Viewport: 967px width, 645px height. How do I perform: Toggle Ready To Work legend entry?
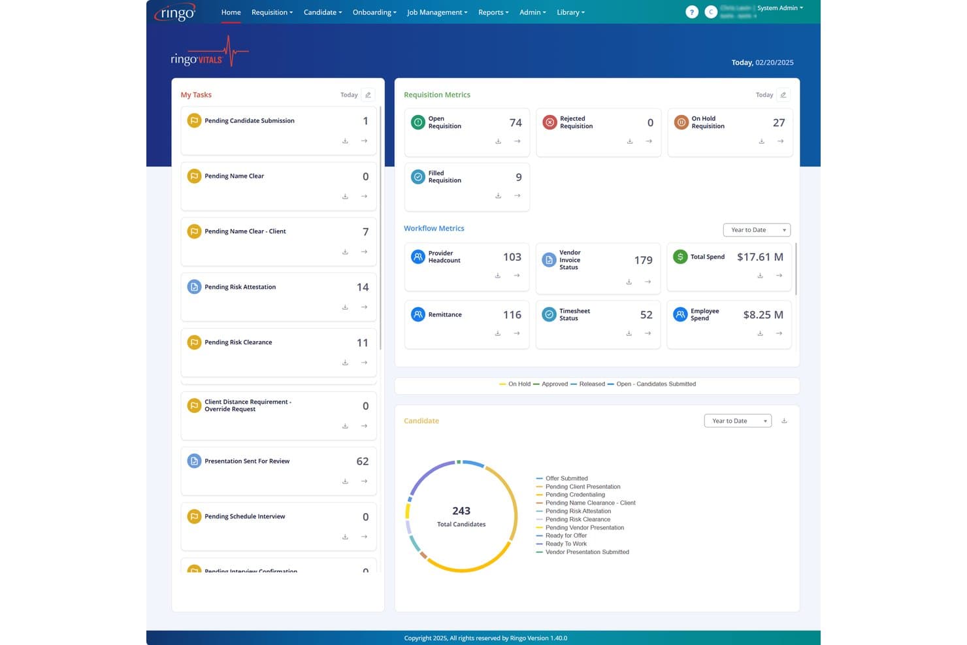click(x=561, y=544)
